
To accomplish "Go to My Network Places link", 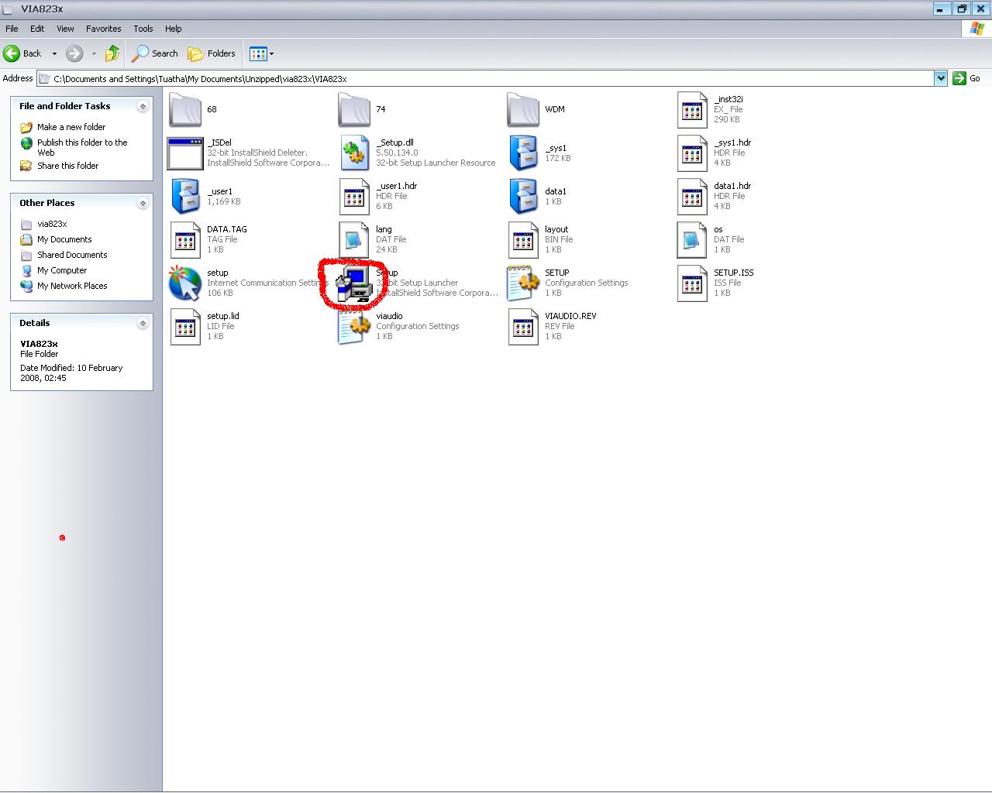I will (72, 286).
